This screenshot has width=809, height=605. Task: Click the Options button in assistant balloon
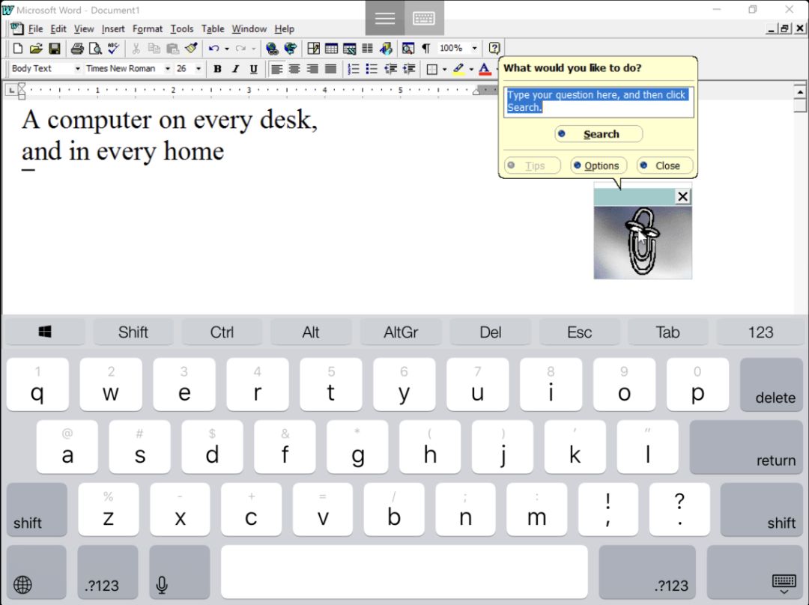[599, 165]
